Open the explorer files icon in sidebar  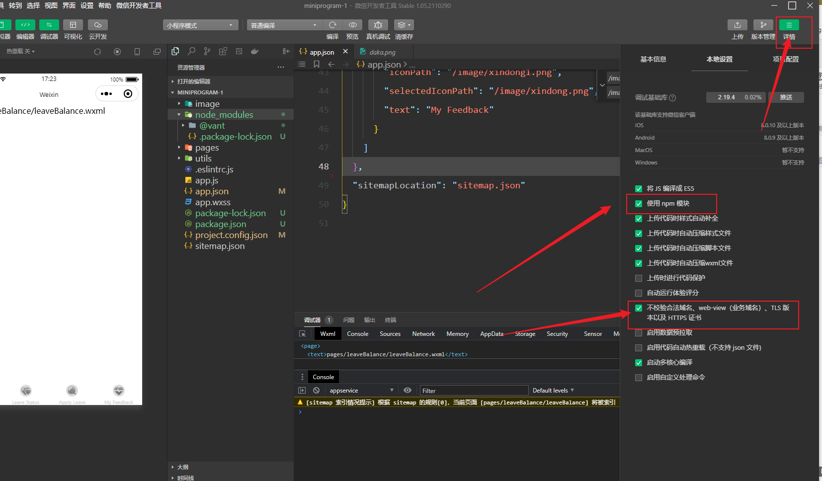175,51
